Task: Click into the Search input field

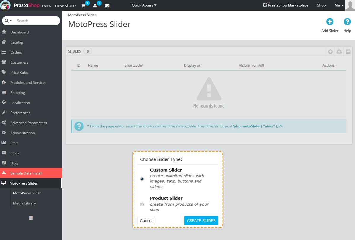Action: 37,21
